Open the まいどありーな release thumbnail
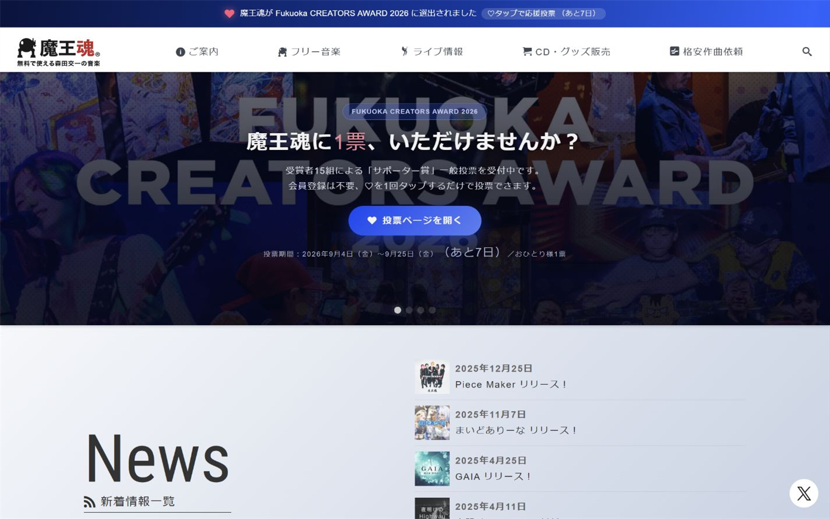830x519 pixels. (432, 423)
